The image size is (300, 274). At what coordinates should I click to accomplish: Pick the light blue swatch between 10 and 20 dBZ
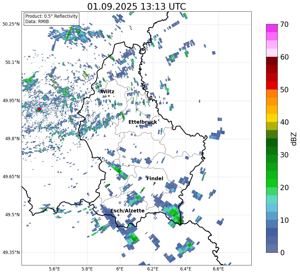click(272, 208)
